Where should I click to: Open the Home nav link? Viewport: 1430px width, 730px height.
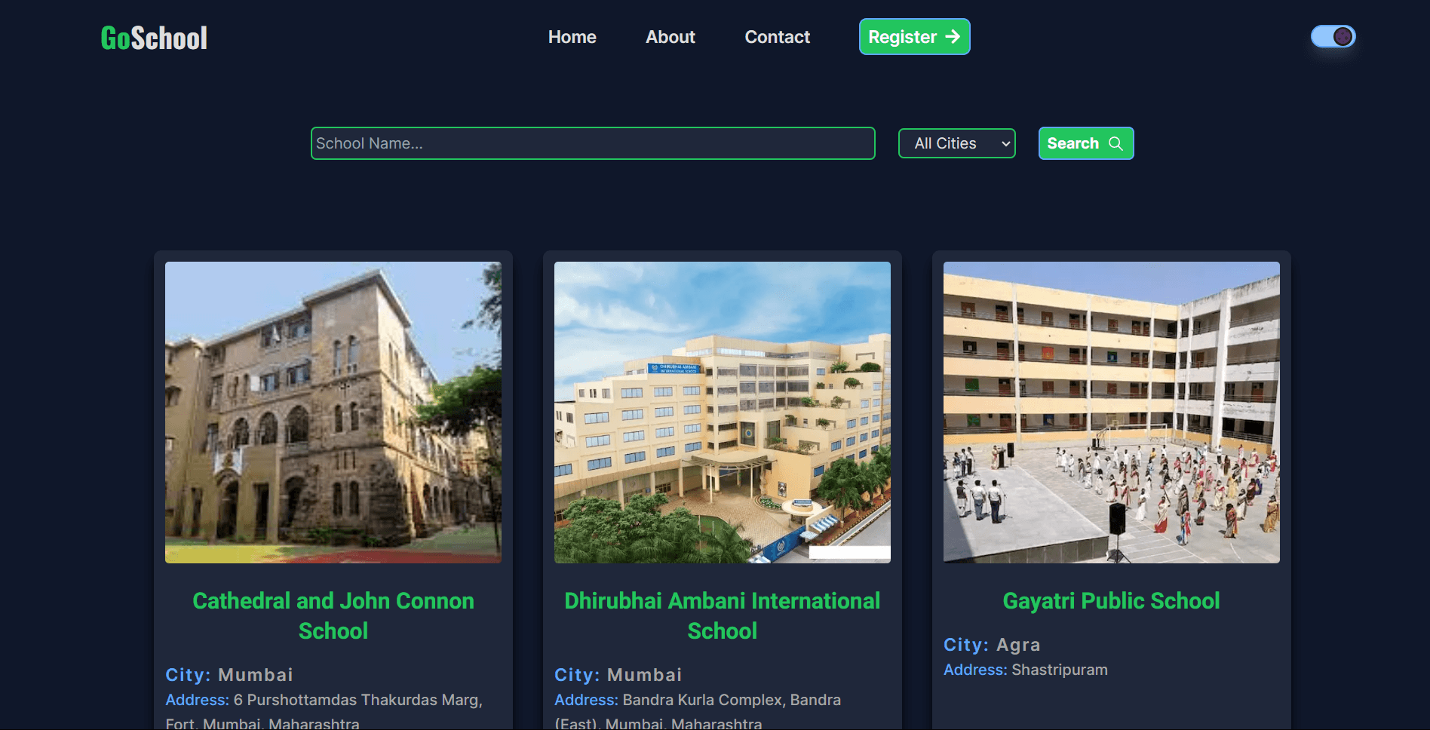tap(572, 37)
